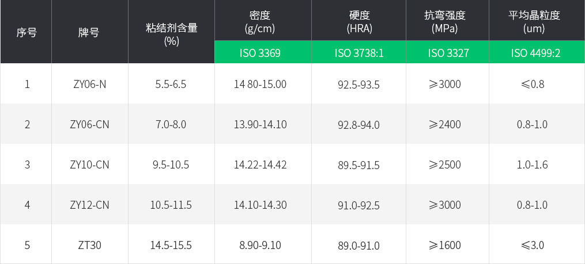Click the 序号 column header

point(27,32)
